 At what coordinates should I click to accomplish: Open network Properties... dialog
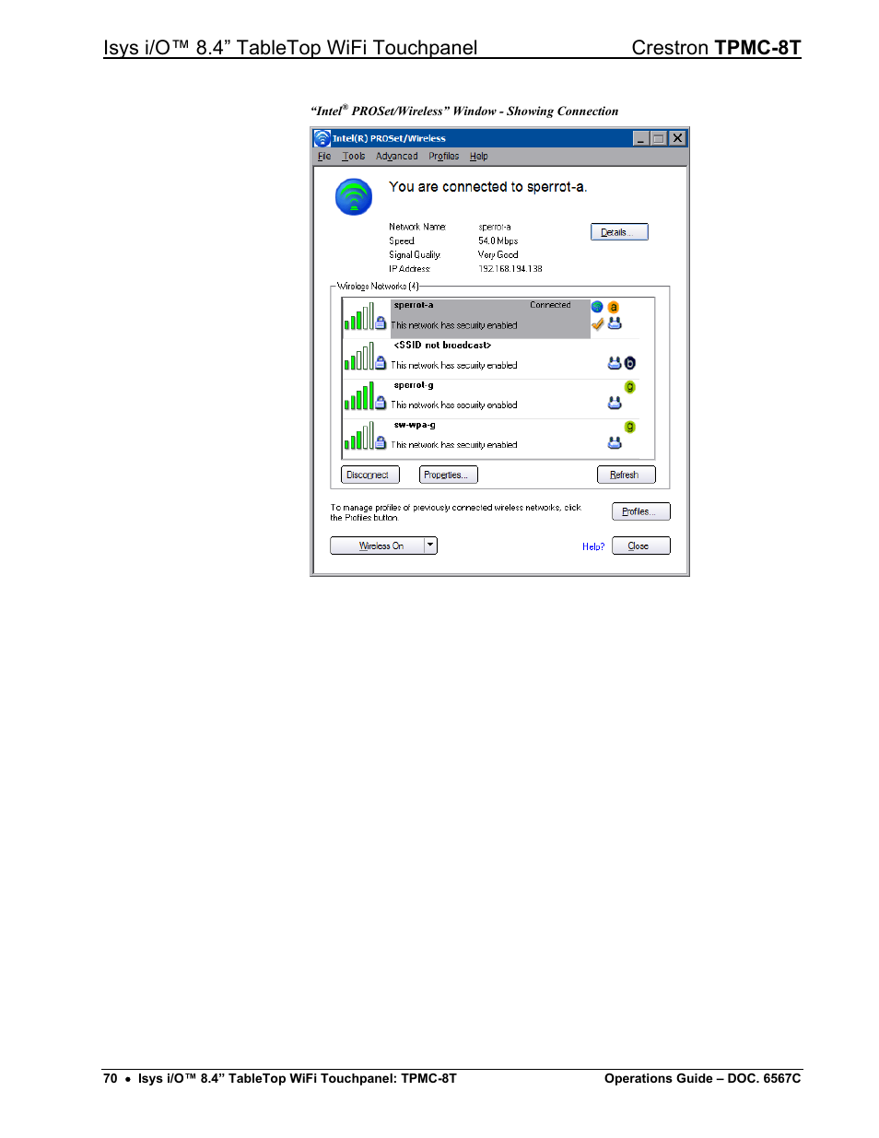coord(449,475)
